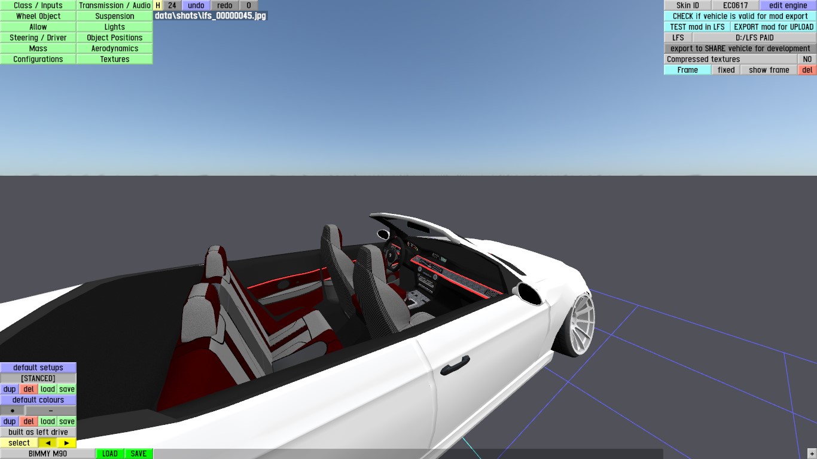This screenshot has width=817, height=459.
Task: Click export to SHARE vehicle for development
Action: pos(740,48)
